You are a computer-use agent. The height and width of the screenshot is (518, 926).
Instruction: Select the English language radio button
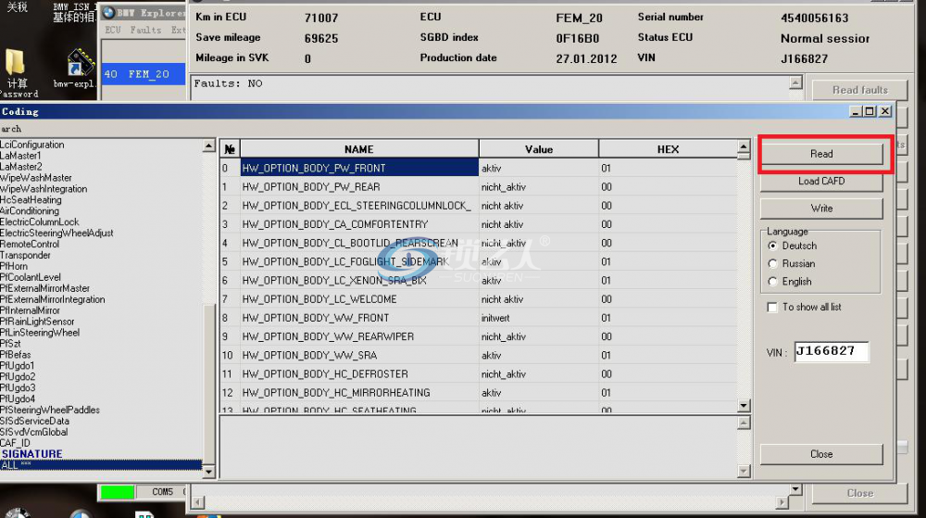[772, 282]
